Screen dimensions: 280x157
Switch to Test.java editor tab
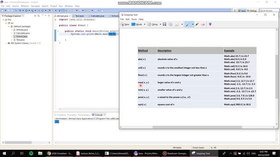[x=78, y=16]
